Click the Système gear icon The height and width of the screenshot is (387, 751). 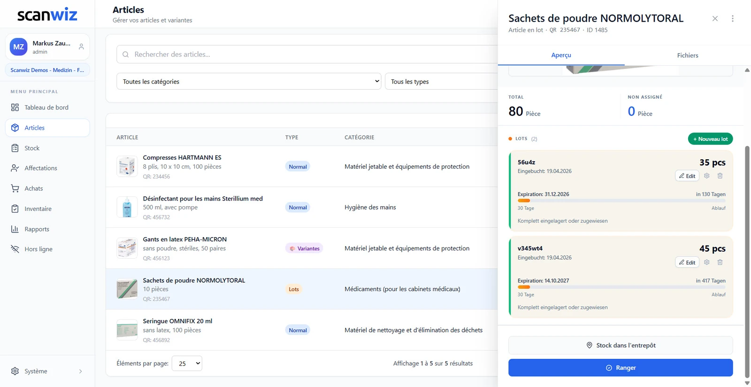pos(15,371)
